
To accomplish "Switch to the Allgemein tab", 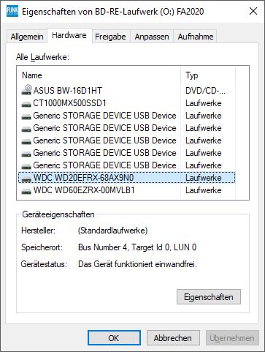I will pyautogui.click(x=27, y=37).
